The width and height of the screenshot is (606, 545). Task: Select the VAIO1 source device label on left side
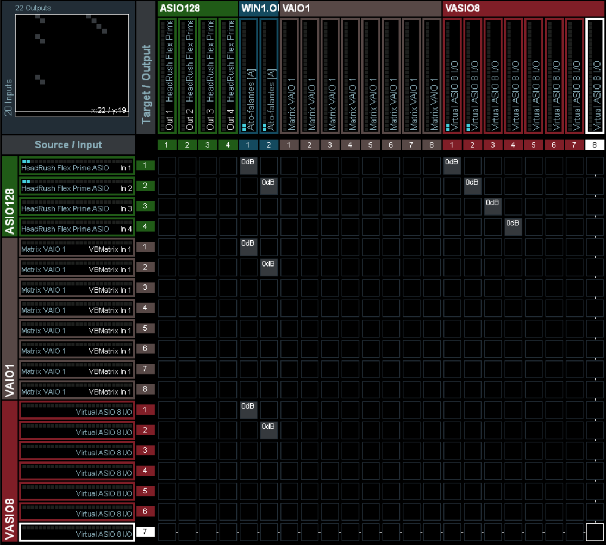click(x=9, y=319)
